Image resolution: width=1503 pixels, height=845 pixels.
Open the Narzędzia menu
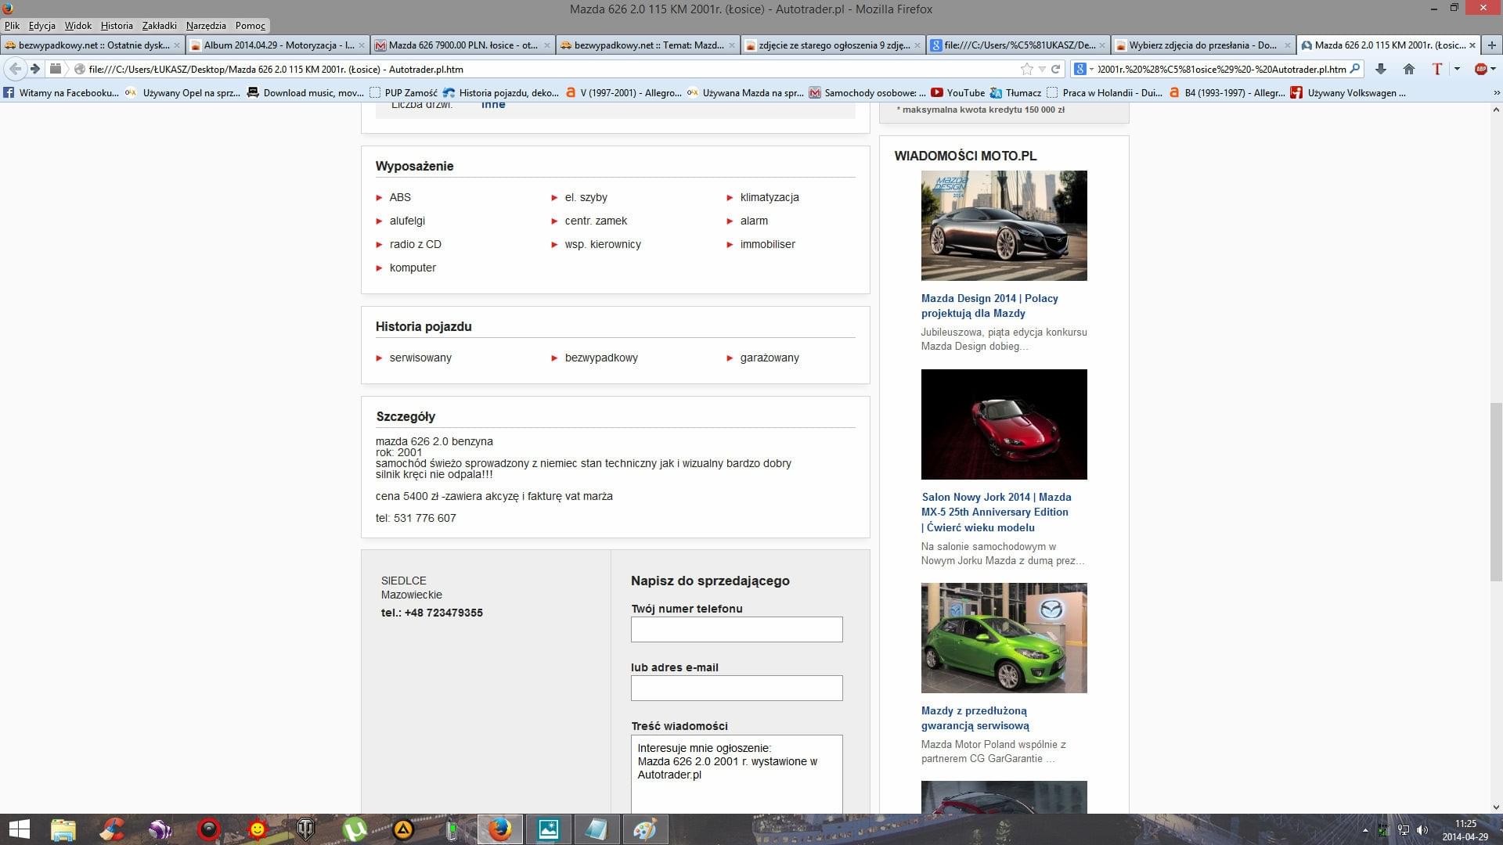[x=206, y=26]
